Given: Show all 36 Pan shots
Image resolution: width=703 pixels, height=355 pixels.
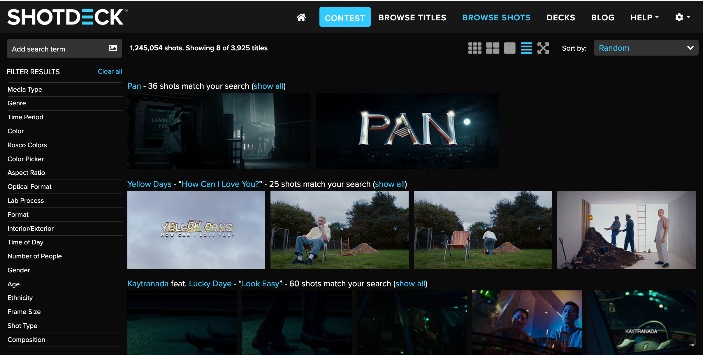Looking at the screenshot, I should coord(268,86).
